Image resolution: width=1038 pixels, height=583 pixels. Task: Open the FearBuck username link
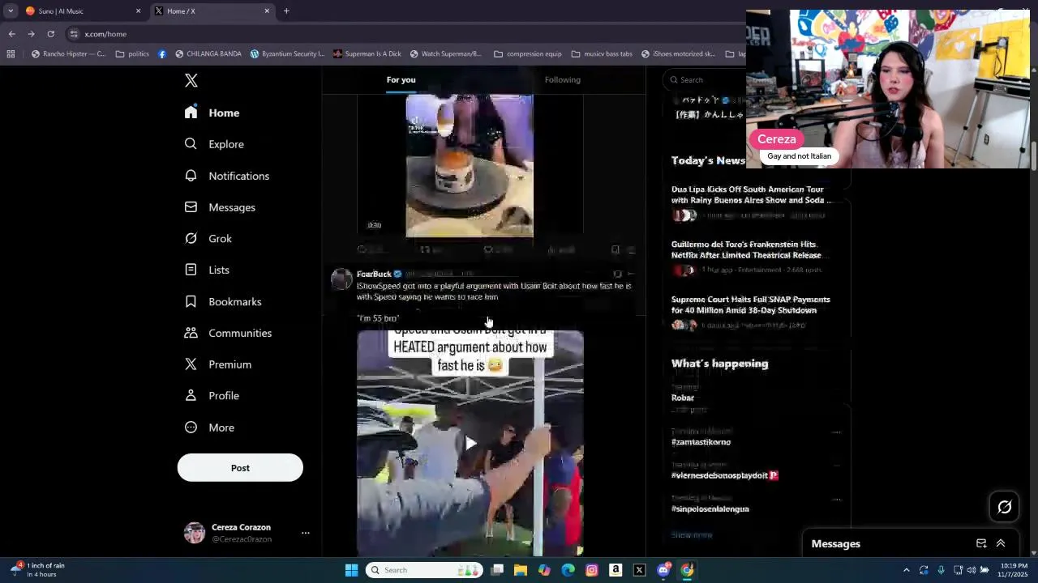[374, 274]
